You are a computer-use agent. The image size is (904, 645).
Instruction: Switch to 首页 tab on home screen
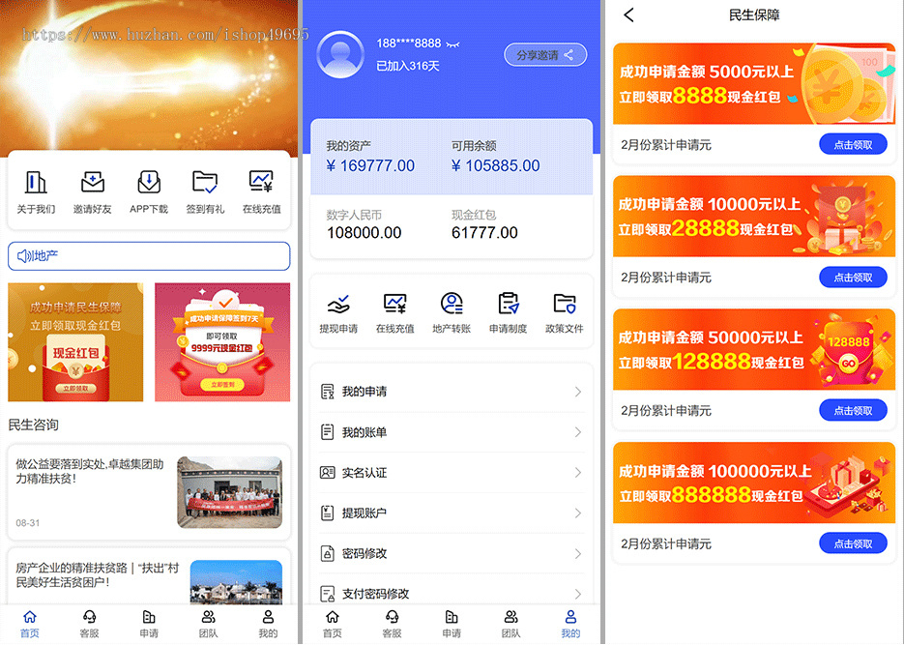click(x=30, y=625)
